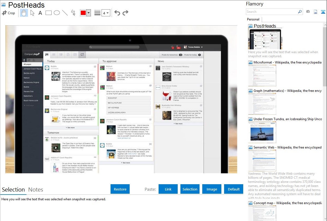Viewport: 327px width, 221px height.
Task: Click the snapshot list scrollbar thumb
Action: tap(325, 56)
